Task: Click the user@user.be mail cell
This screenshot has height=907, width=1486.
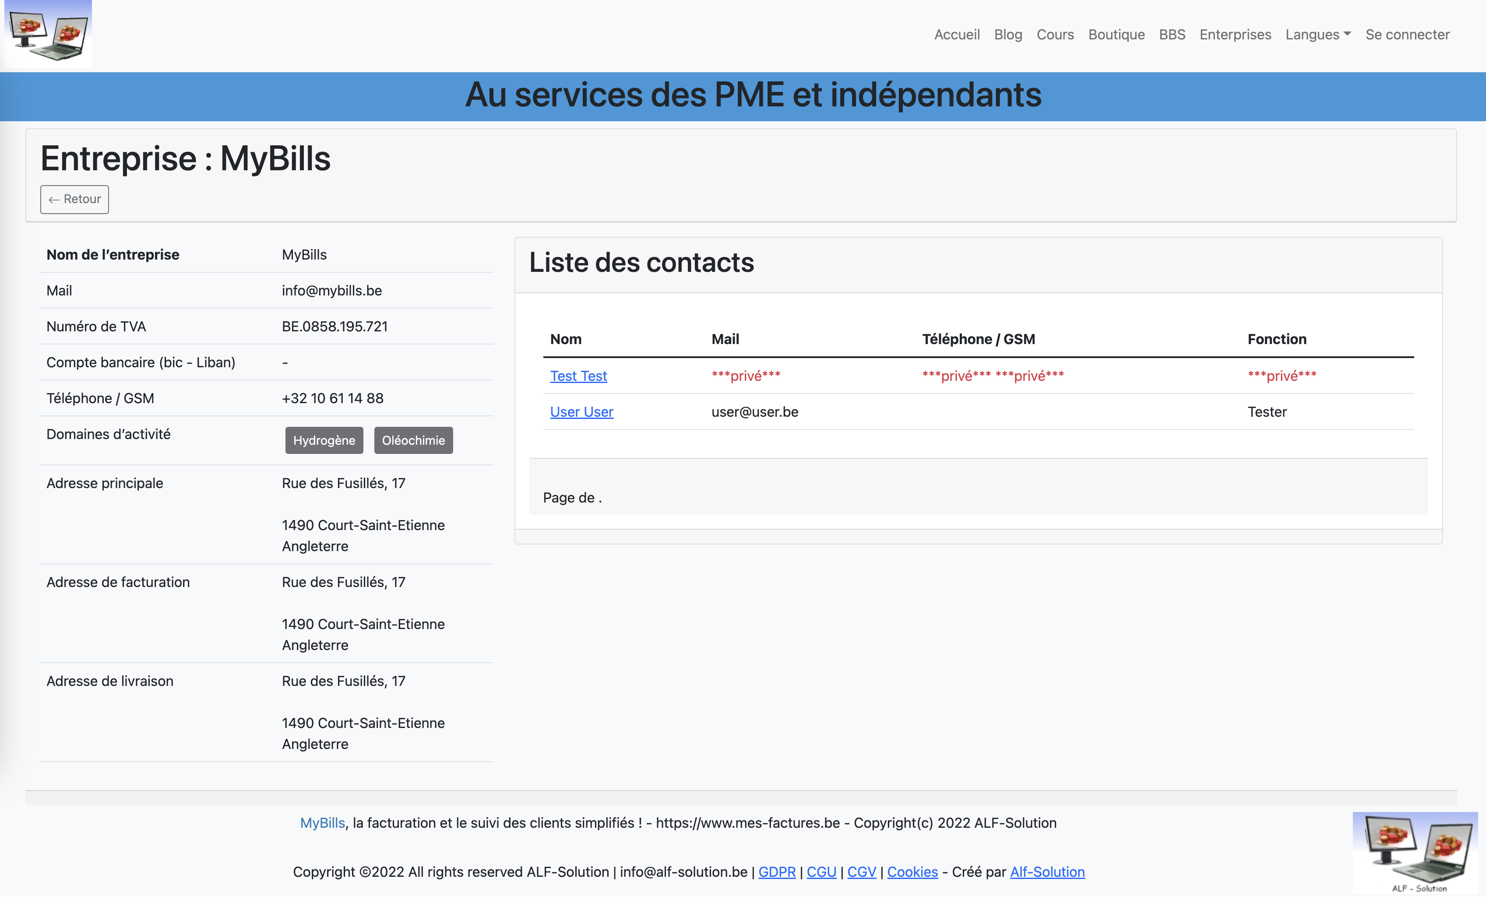Action: click(754, 412)
